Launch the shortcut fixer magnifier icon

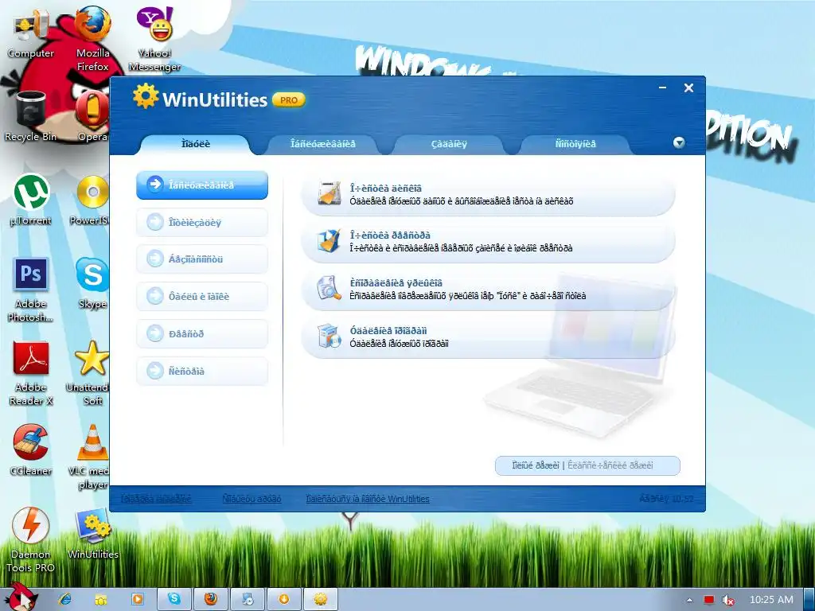(330, 288)
